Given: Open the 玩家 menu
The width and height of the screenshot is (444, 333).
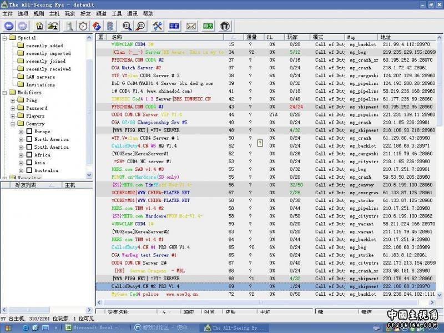Looking at the screenshot, I should pos(70,13).
